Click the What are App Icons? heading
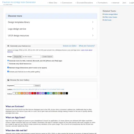Screen dimensions: 134x134 click(15, 118)
